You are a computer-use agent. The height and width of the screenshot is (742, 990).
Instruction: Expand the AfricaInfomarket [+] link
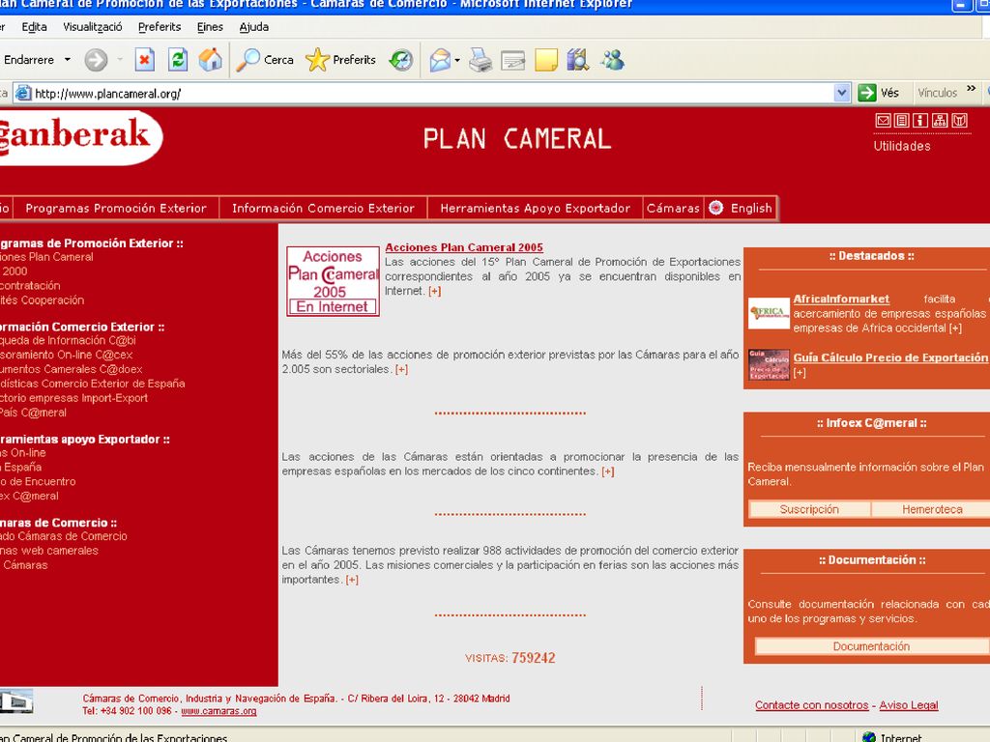[955, 328]
